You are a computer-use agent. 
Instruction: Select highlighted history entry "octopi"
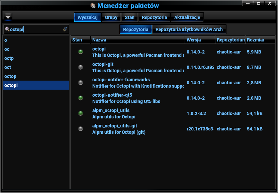coord(36,85)
